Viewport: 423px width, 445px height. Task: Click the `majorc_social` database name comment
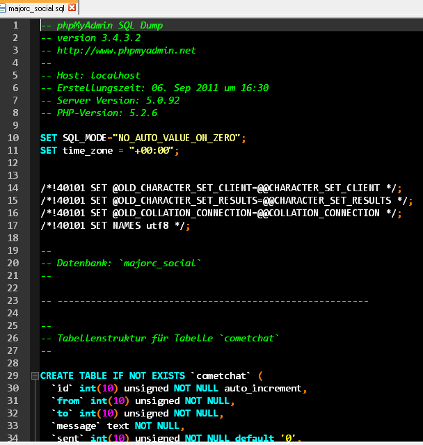tap(160, 264)
